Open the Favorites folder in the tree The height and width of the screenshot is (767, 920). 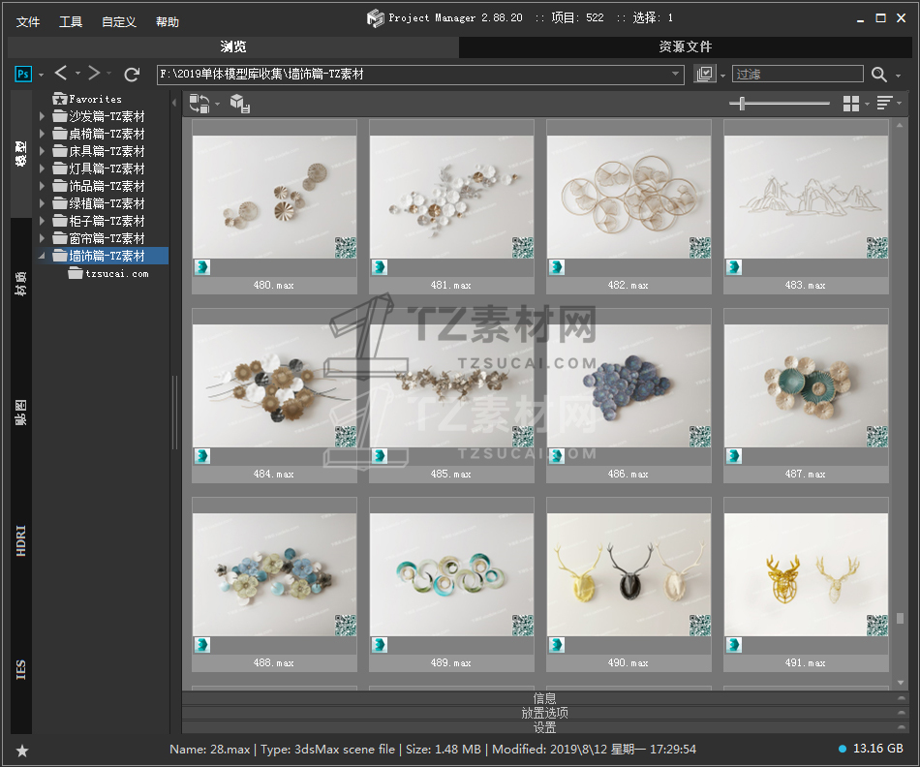point(95,99)
